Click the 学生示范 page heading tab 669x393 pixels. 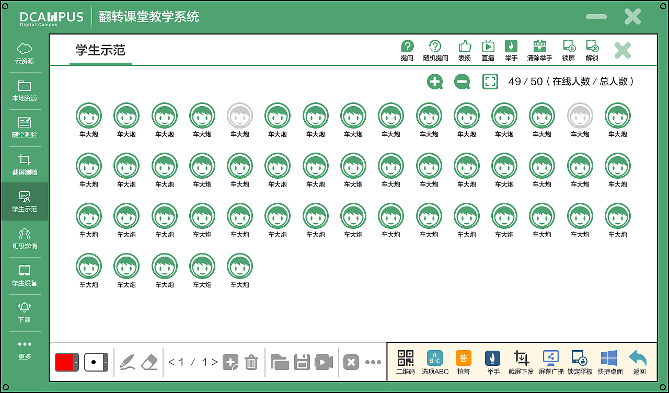[x=100, y=50]
